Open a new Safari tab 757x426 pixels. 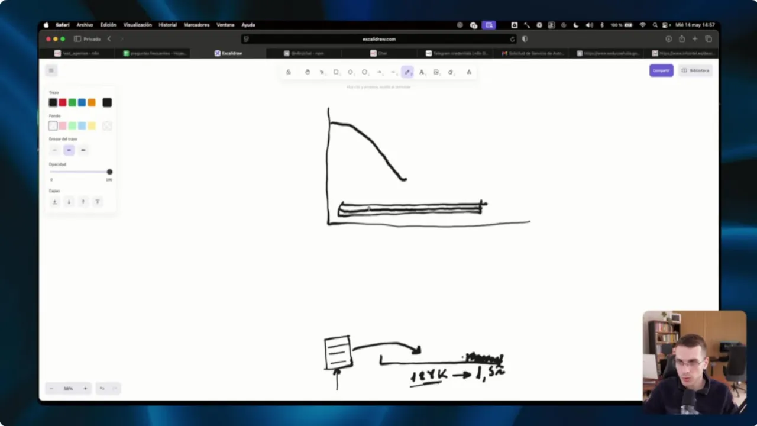(695, 39)
